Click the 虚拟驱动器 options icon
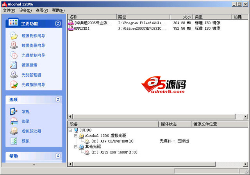The height and width of the screenshot is (175, 250). pos(14,131)
